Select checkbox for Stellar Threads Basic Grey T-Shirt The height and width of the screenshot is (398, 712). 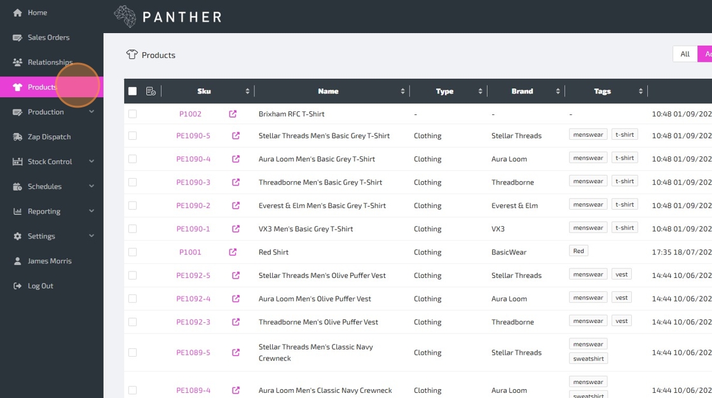point(133,136)
